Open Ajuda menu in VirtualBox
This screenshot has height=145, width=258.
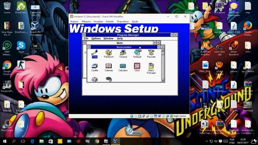point(135,21)
